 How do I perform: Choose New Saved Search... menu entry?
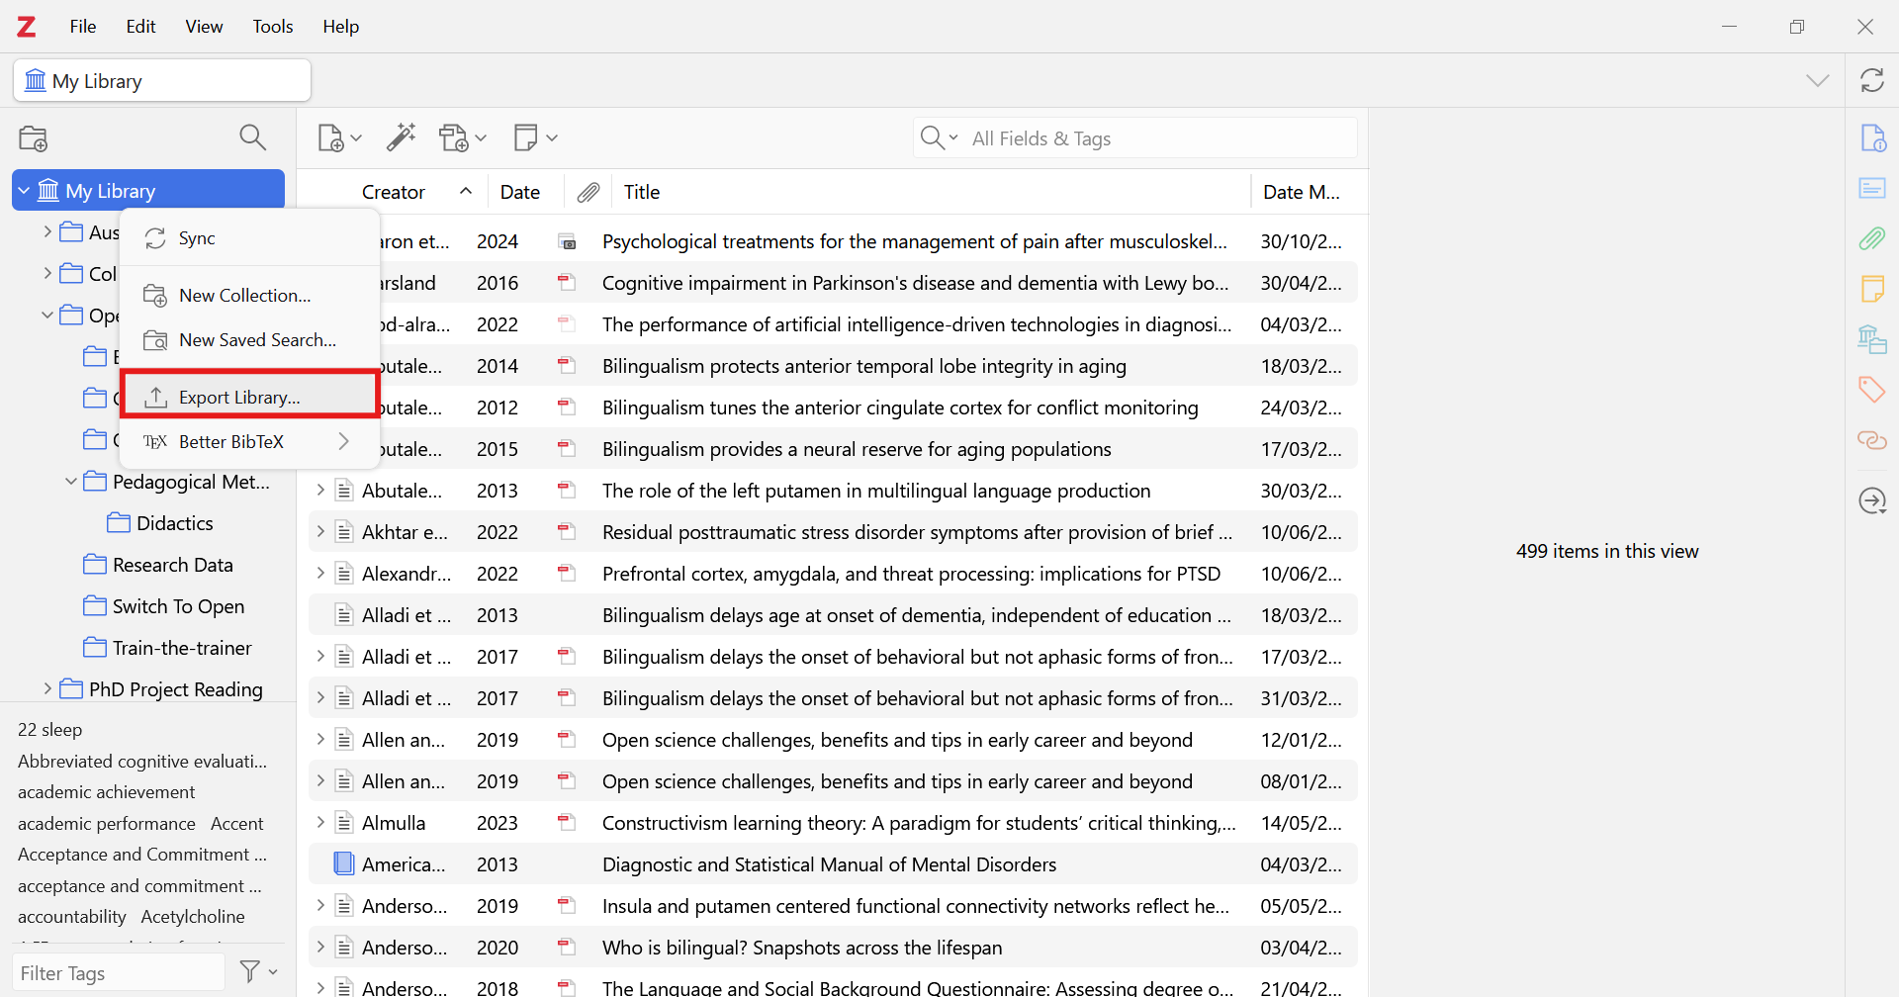pos(249,340)
